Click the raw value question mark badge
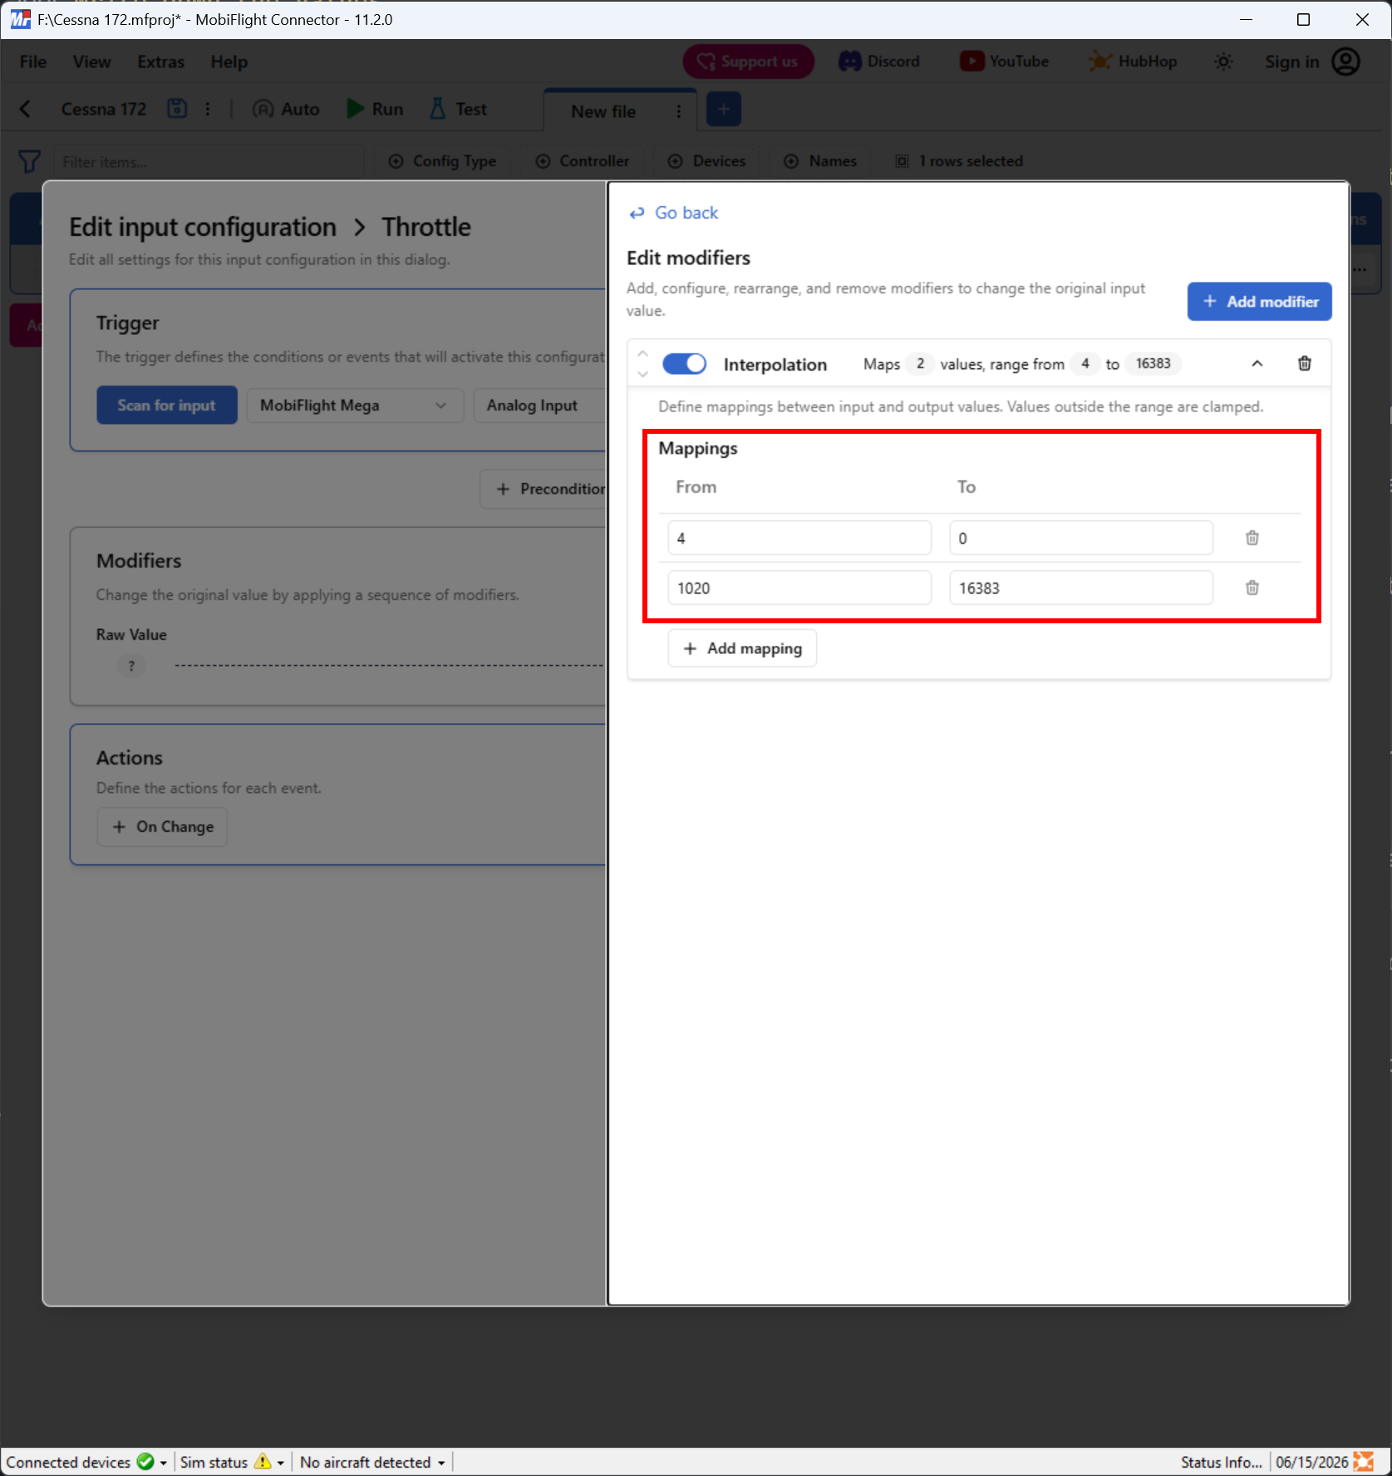This screenshot has width=1392, height=1476. 131,666
